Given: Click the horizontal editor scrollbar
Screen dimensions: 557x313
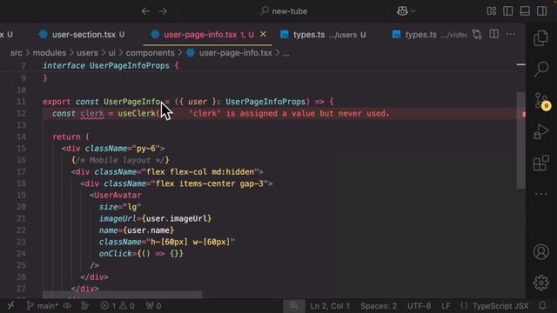Looking at the screenshot, I should click(x=122, y=295).
